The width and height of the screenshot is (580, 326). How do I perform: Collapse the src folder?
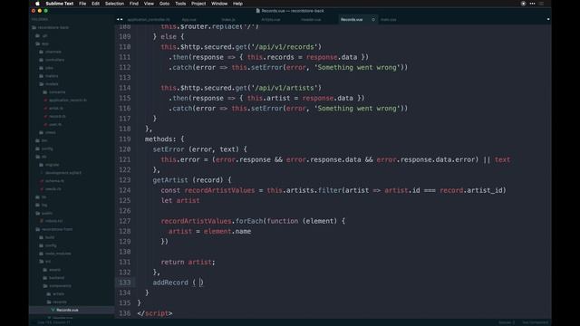(45, 262)
